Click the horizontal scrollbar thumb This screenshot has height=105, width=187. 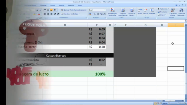170,101
